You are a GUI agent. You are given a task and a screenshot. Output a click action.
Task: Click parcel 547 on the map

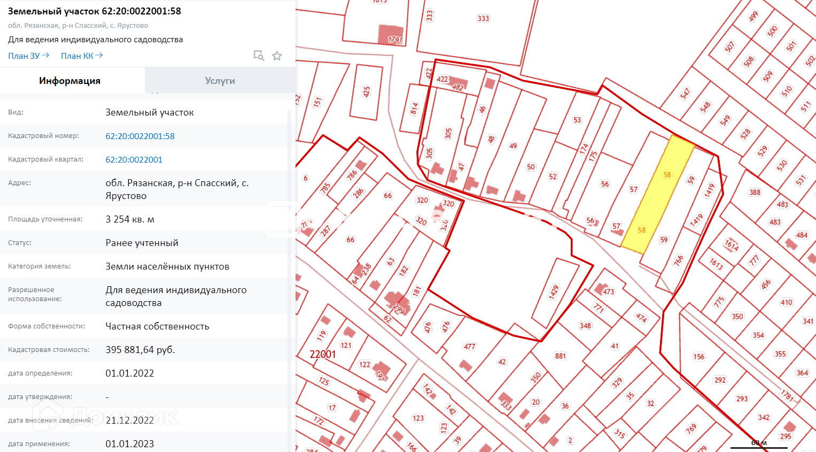[685, 94]
